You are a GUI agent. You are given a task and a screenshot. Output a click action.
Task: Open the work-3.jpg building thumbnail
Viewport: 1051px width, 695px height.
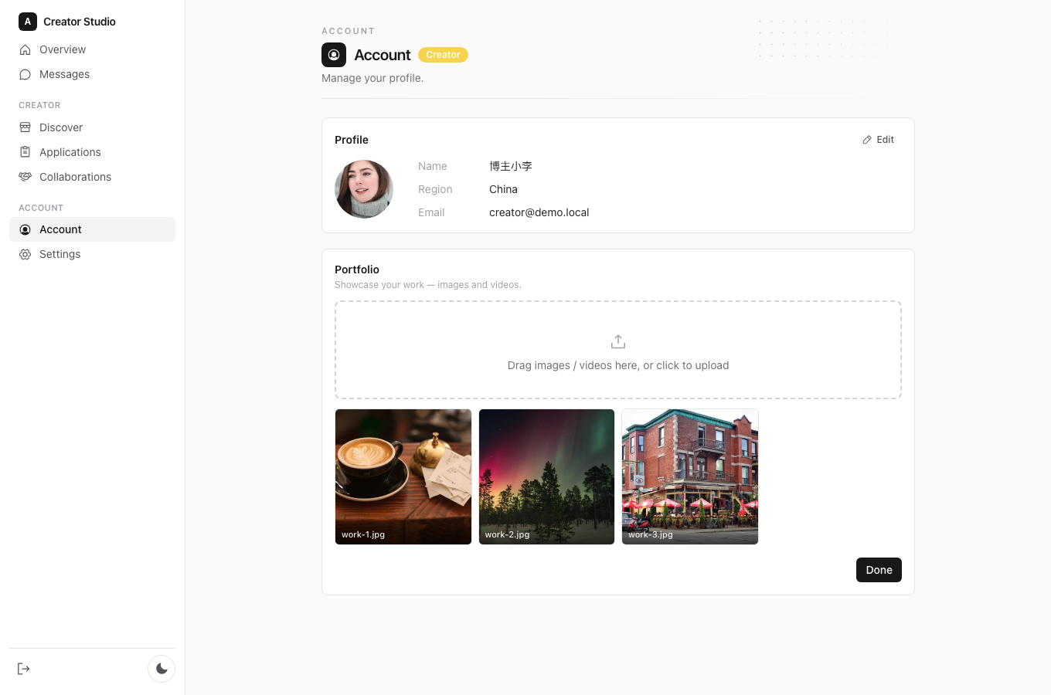(x=690, y=476)
